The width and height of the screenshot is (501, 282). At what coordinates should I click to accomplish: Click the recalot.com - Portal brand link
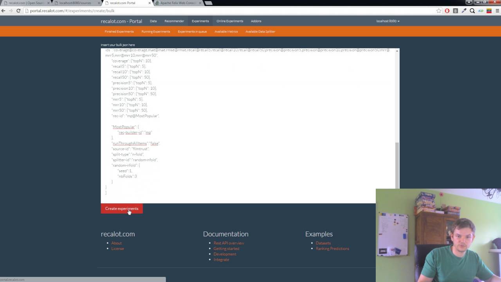(121, 21)
